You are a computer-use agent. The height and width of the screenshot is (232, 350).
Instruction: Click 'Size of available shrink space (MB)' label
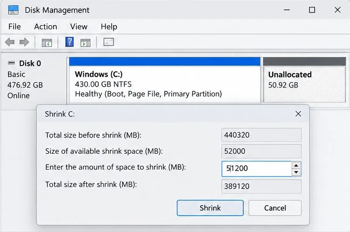tap(104, 151)
